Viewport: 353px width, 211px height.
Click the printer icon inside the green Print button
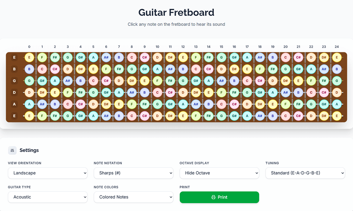213,197
